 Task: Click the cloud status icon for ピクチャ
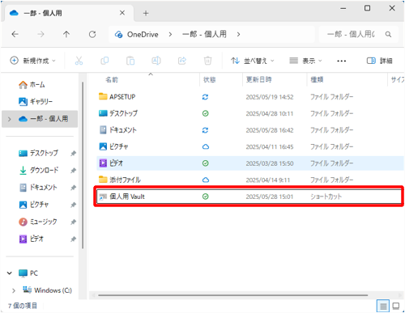click(x=206, y=146)
